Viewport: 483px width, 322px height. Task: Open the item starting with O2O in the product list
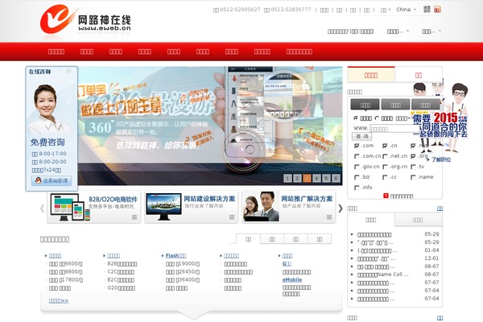tap(121, 288)
